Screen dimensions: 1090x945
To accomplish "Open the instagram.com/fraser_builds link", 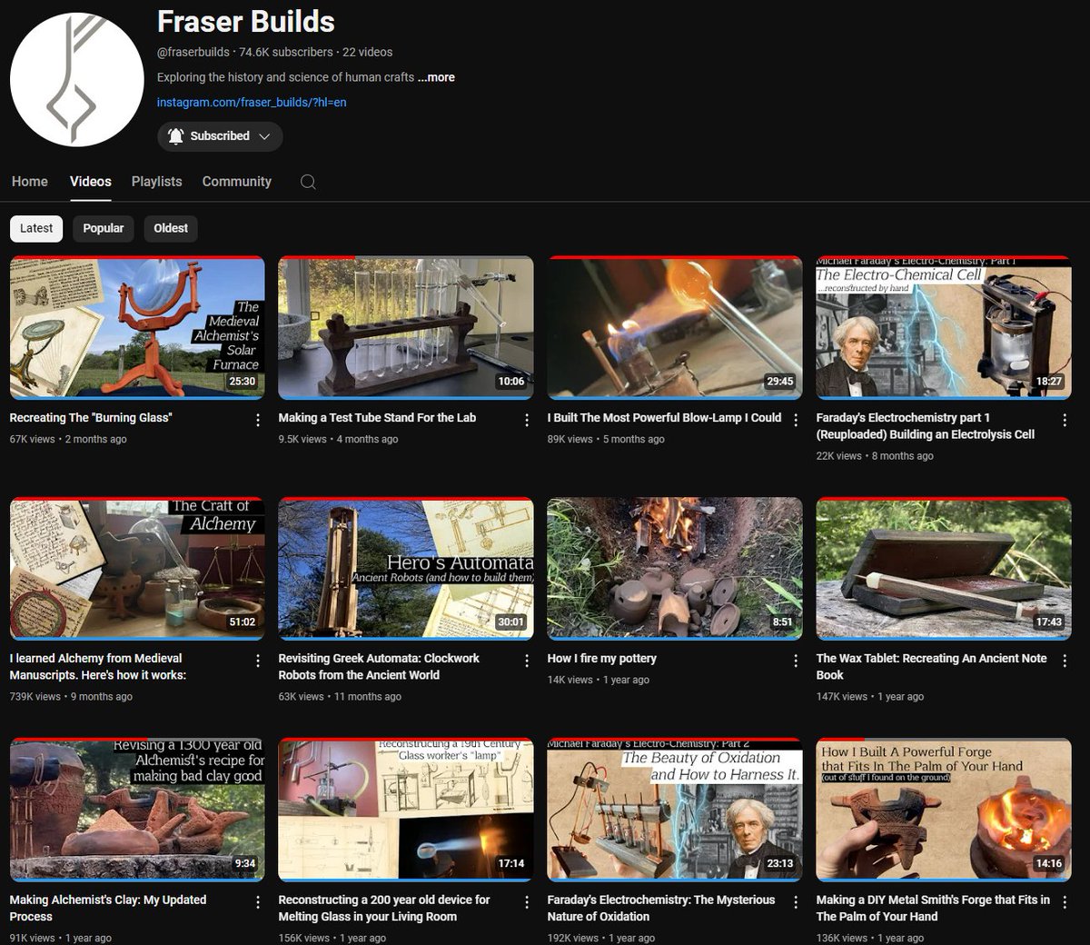I will point(252,102).
